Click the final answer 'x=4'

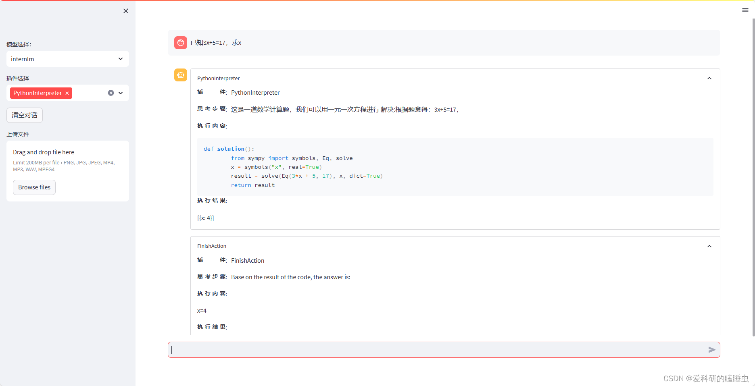pos(202,311)
